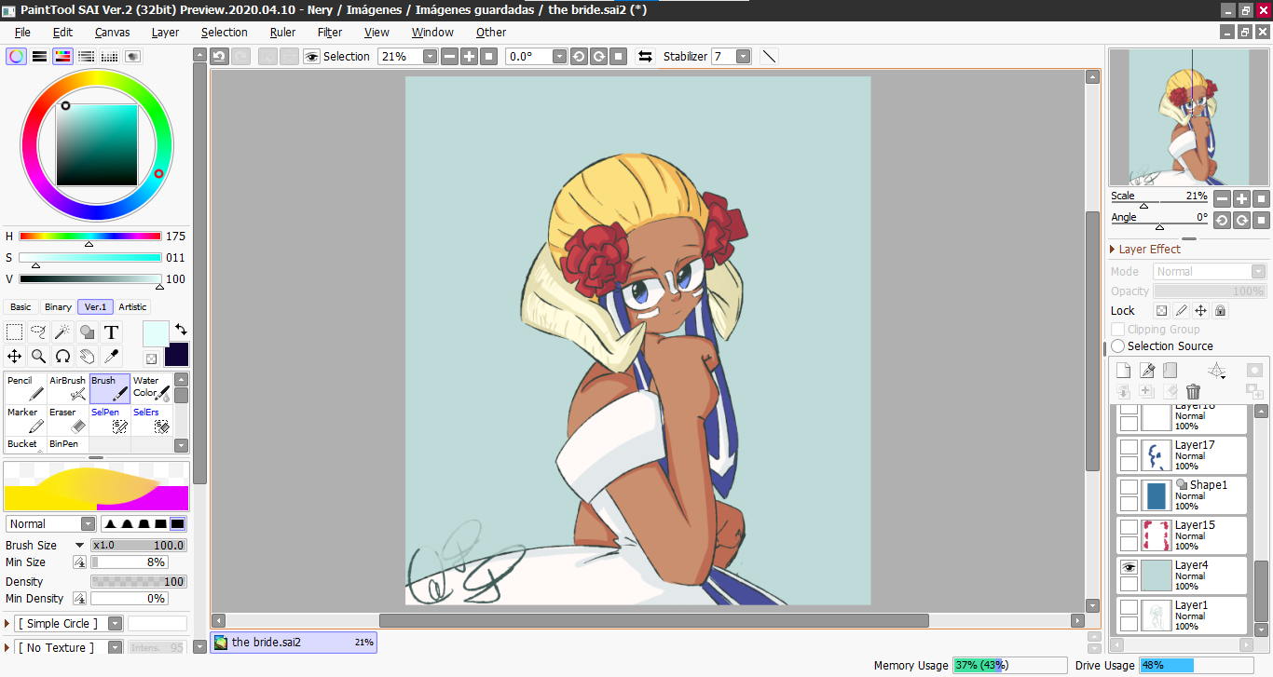Select the Zoom magnifier tool
Screen dimensions: 1273x677
click(39, 356)
